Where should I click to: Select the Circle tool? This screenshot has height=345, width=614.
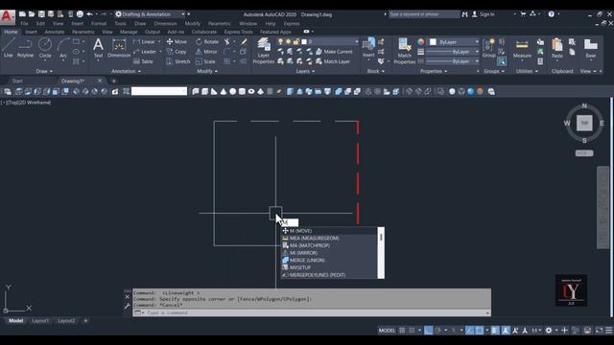[x=45, y=48]
